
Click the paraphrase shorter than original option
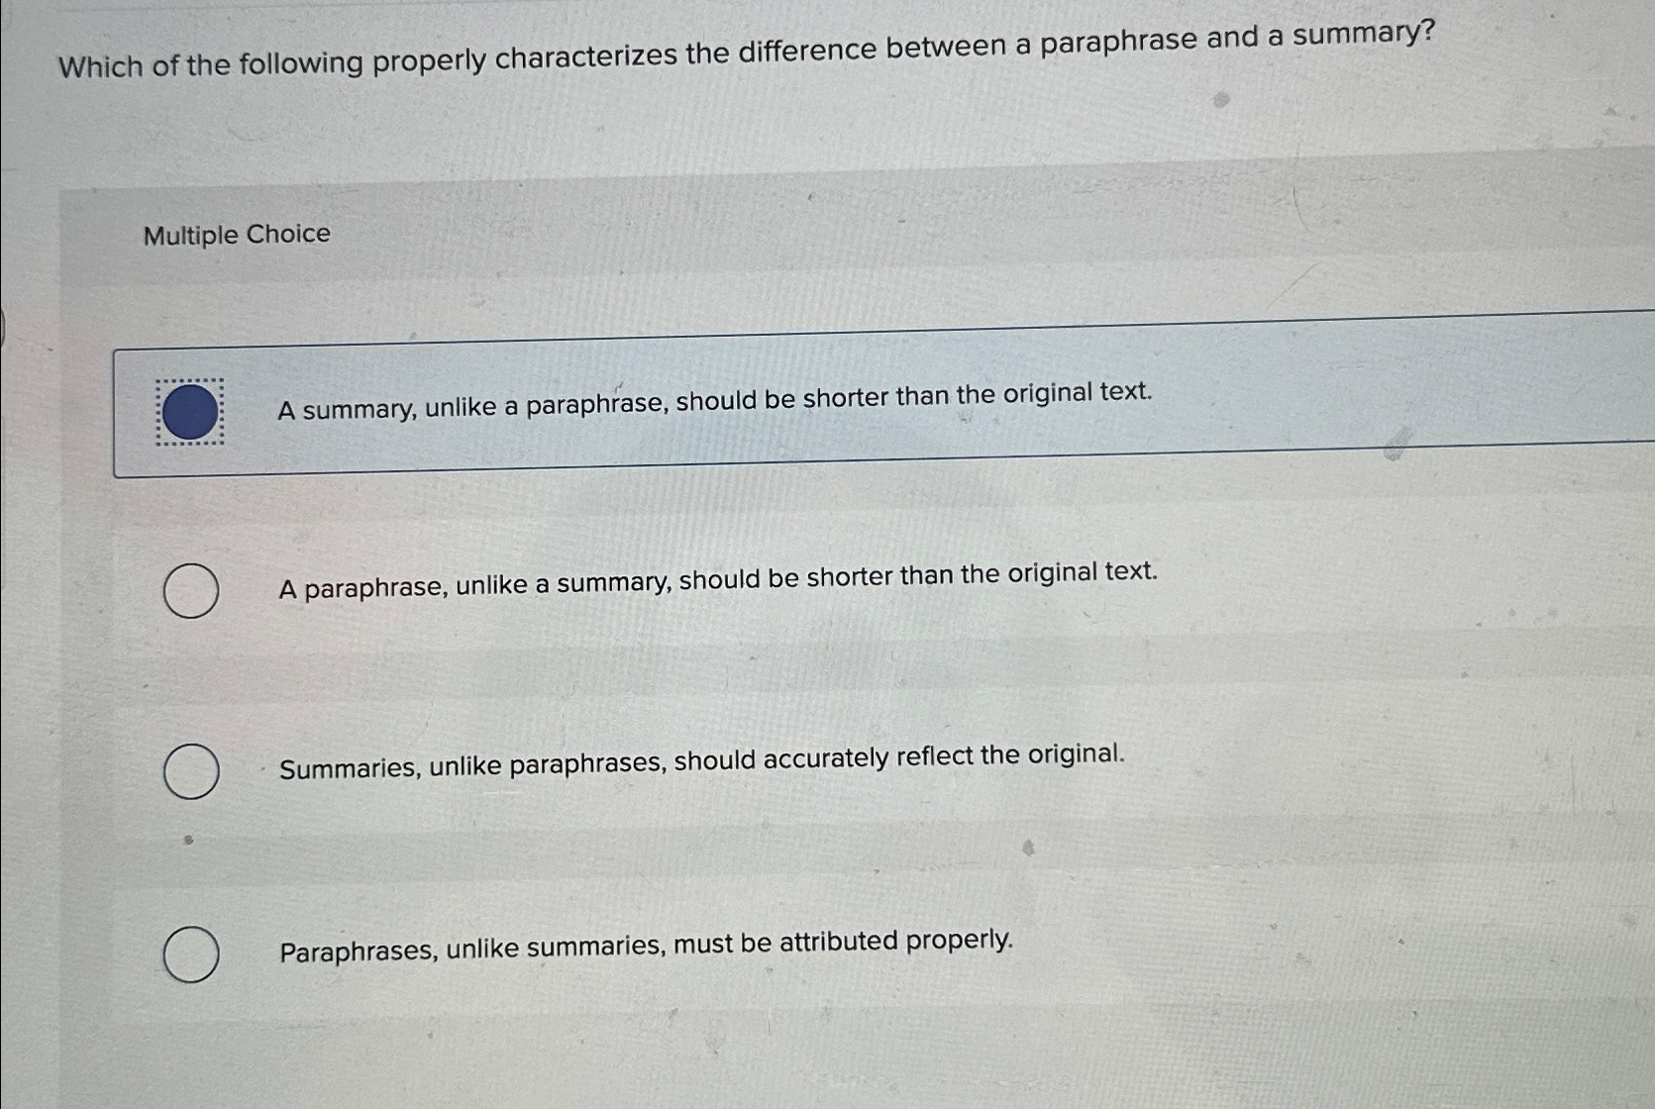coord(716,574)
